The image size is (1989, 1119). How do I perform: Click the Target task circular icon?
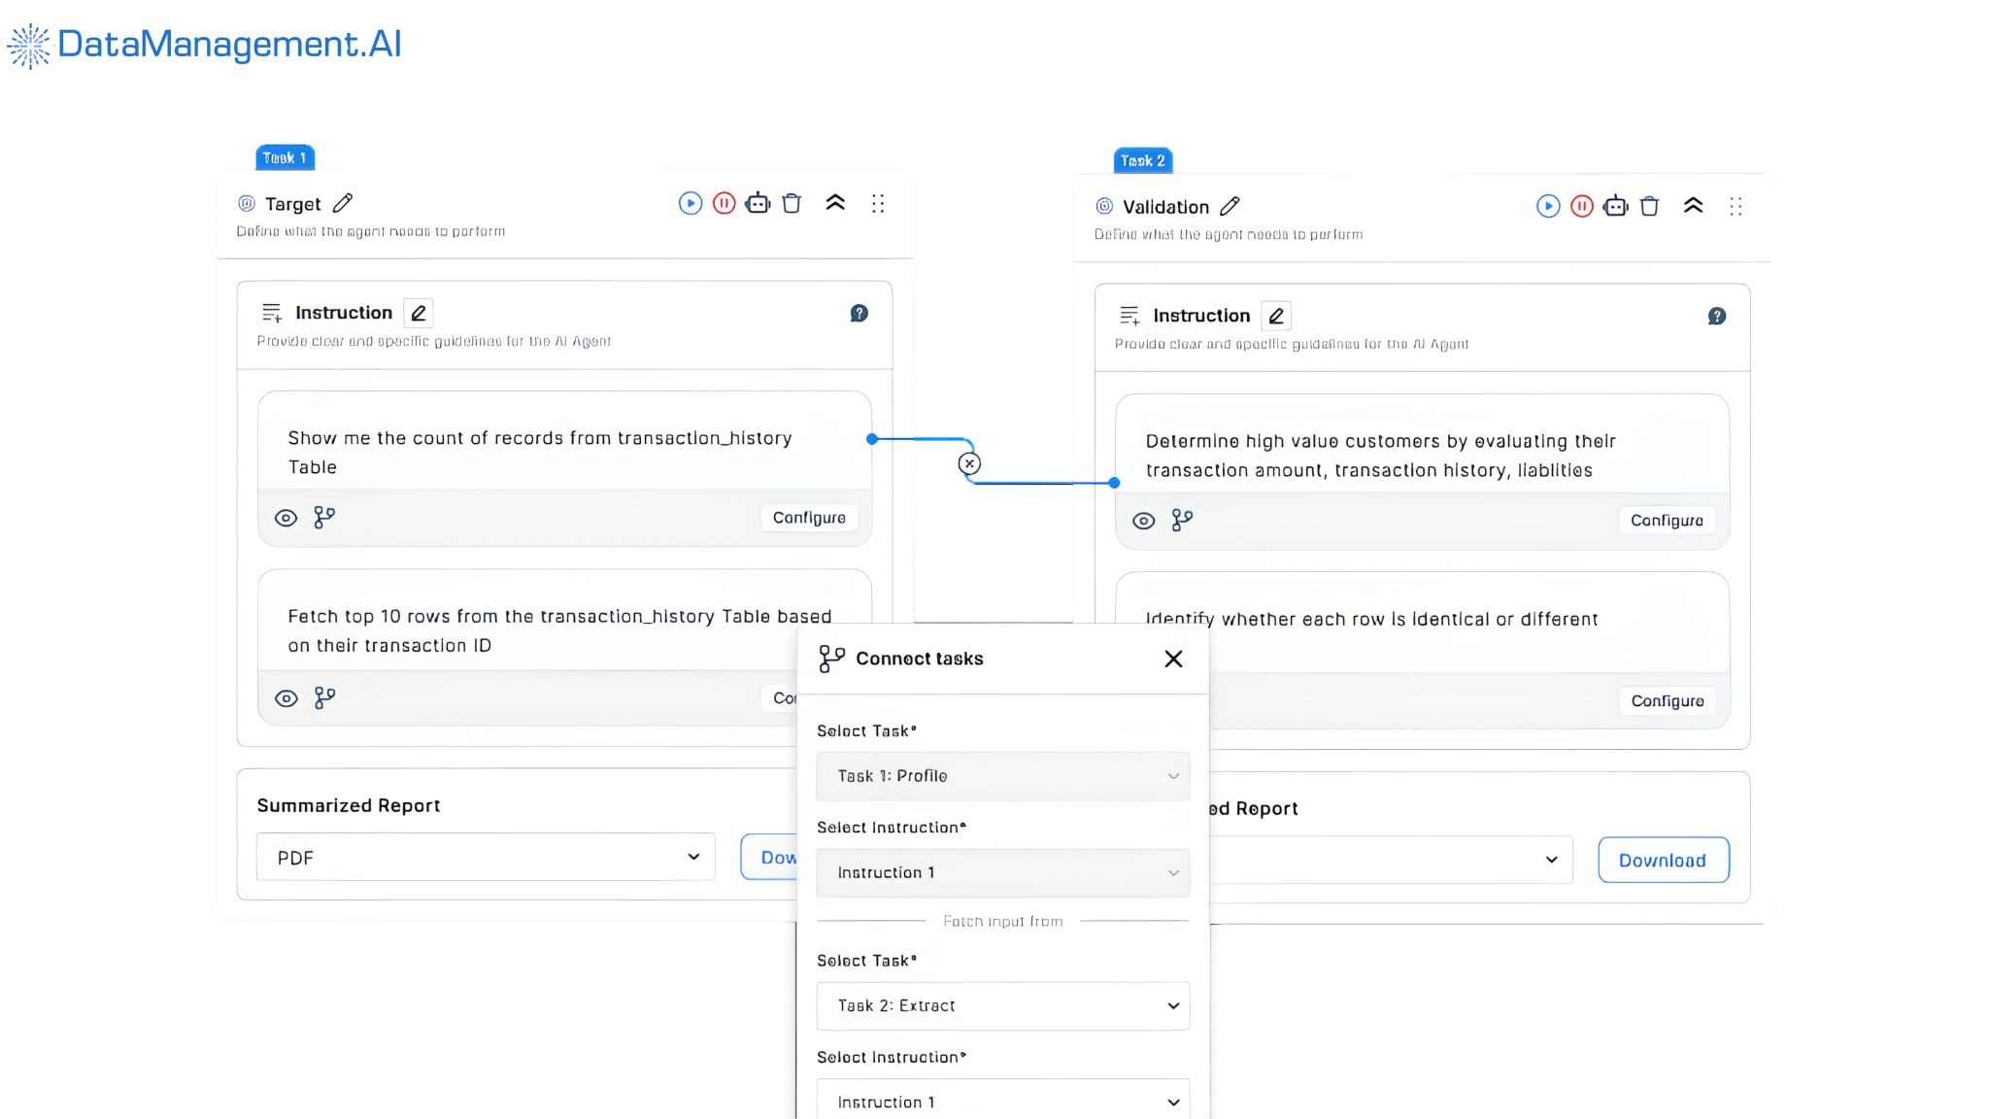[x=247, y=203]
